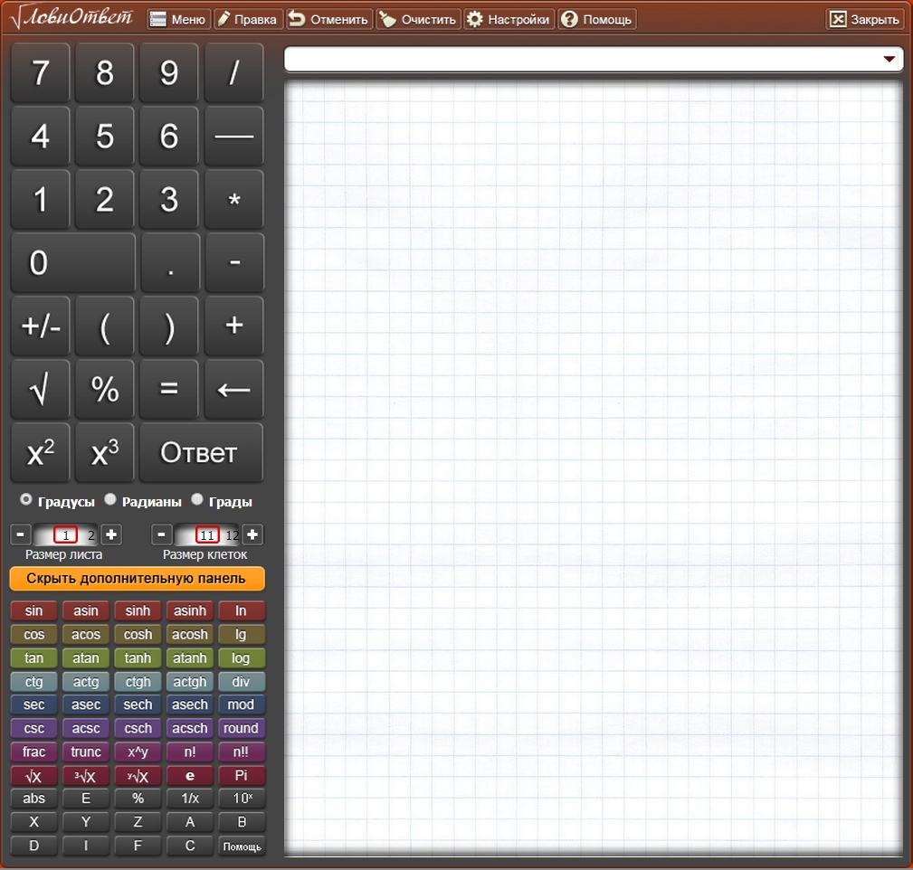This screenshot has width=913, height=870.
Task: Decrease cell size with minus button
Action: (x=162, y=534)
